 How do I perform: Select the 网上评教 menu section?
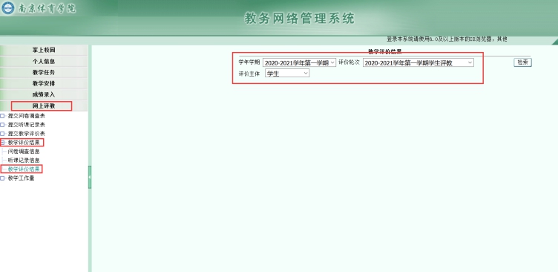click(44, 106)
